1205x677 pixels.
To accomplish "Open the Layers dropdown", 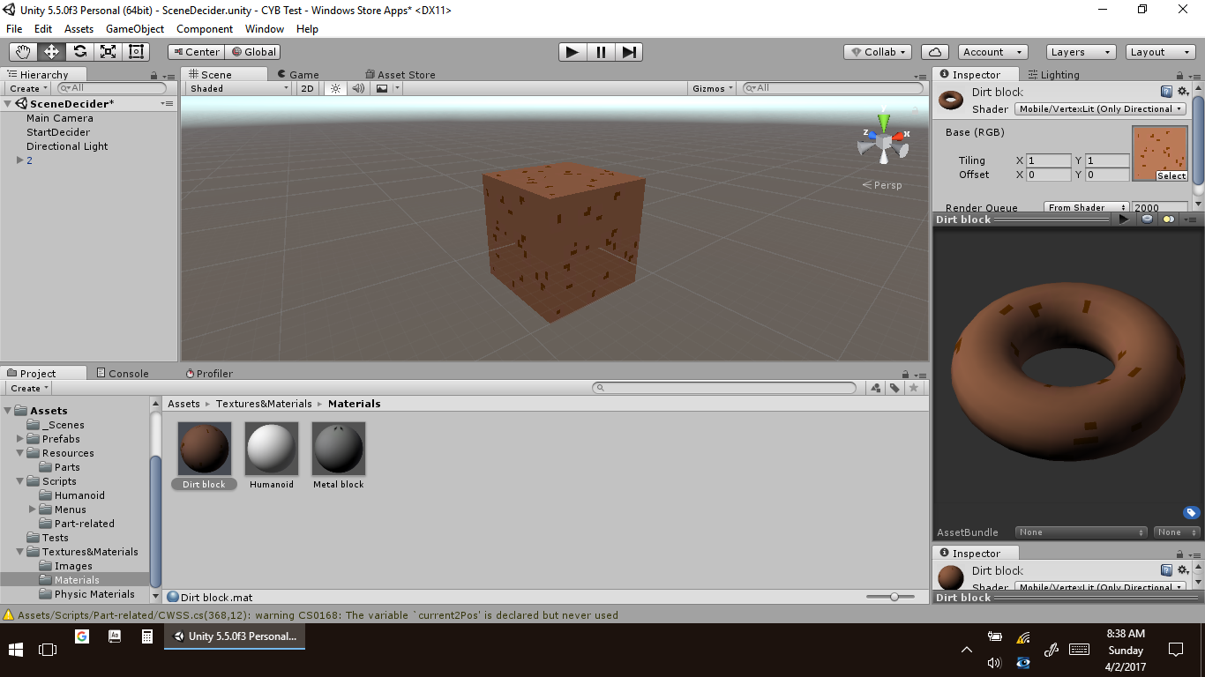I will coord(1080,52).
